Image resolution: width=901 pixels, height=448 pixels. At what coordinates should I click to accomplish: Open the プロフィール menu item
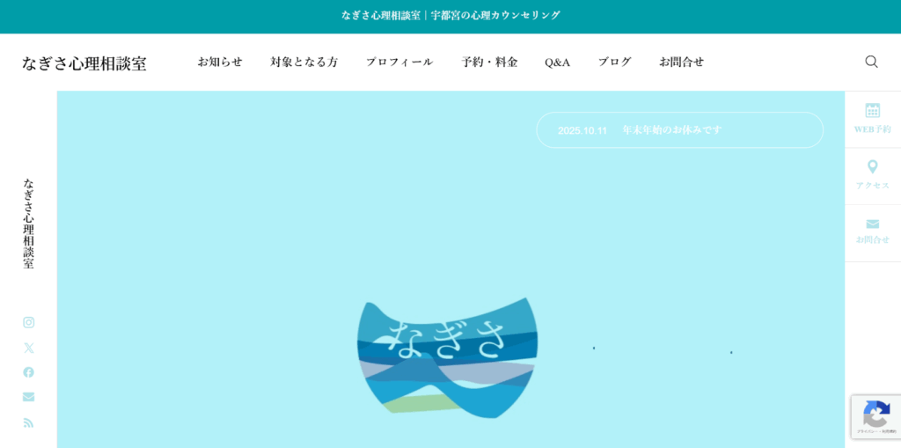click(399, 62)
